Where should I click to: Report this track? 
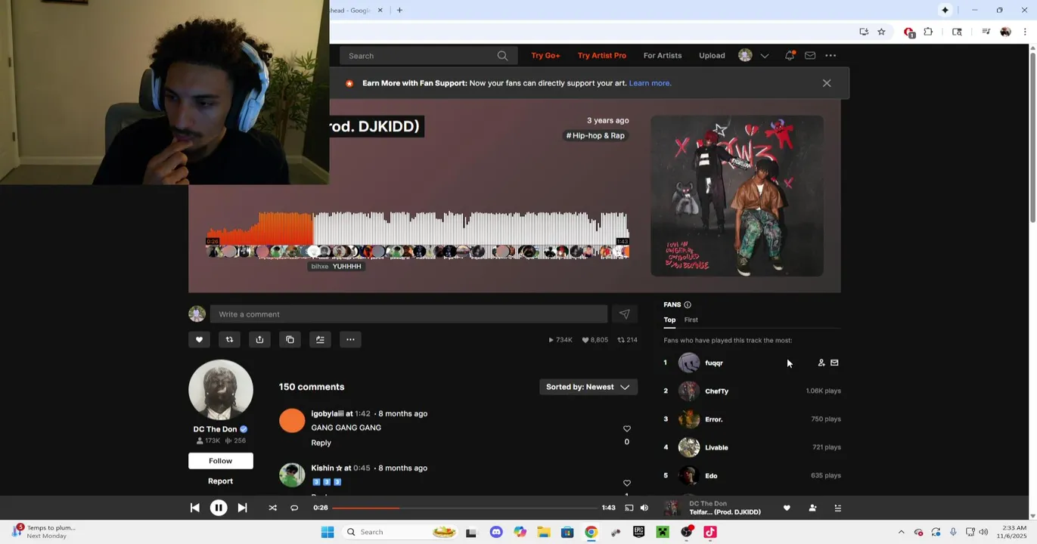[x=220, y=481]
